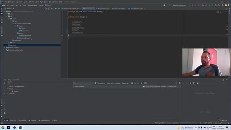Switch to pom.xml (solid) editor tab
The height and width of the screenshot is (130, 231).
click(x=119, y=9)
